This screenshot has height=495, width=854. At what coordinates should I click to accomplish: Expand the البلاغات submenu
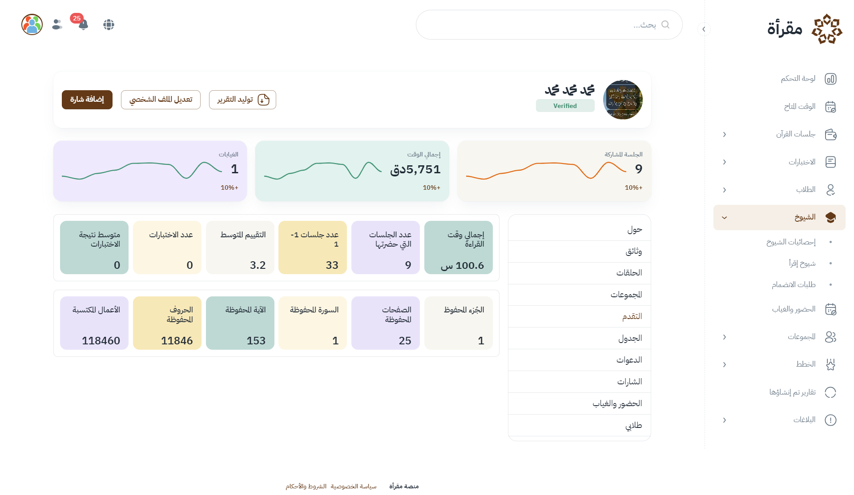725,420
